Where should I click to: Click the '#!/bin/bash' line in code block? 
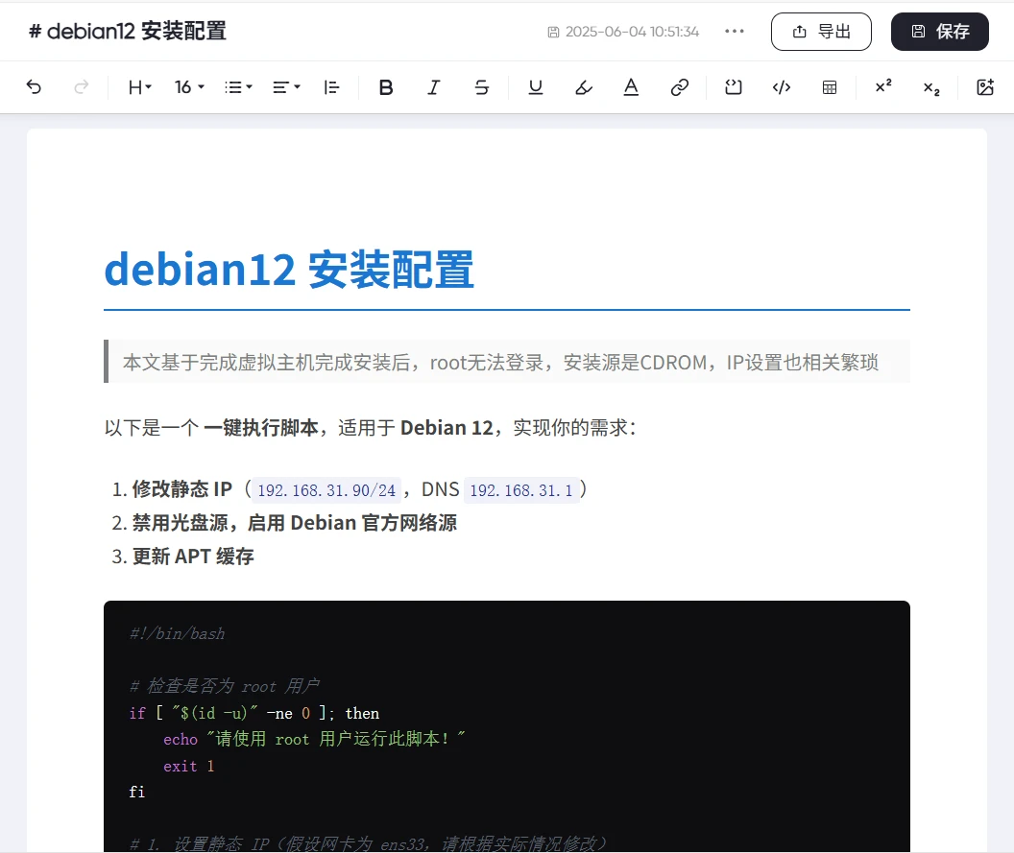[x=178, y=634]
